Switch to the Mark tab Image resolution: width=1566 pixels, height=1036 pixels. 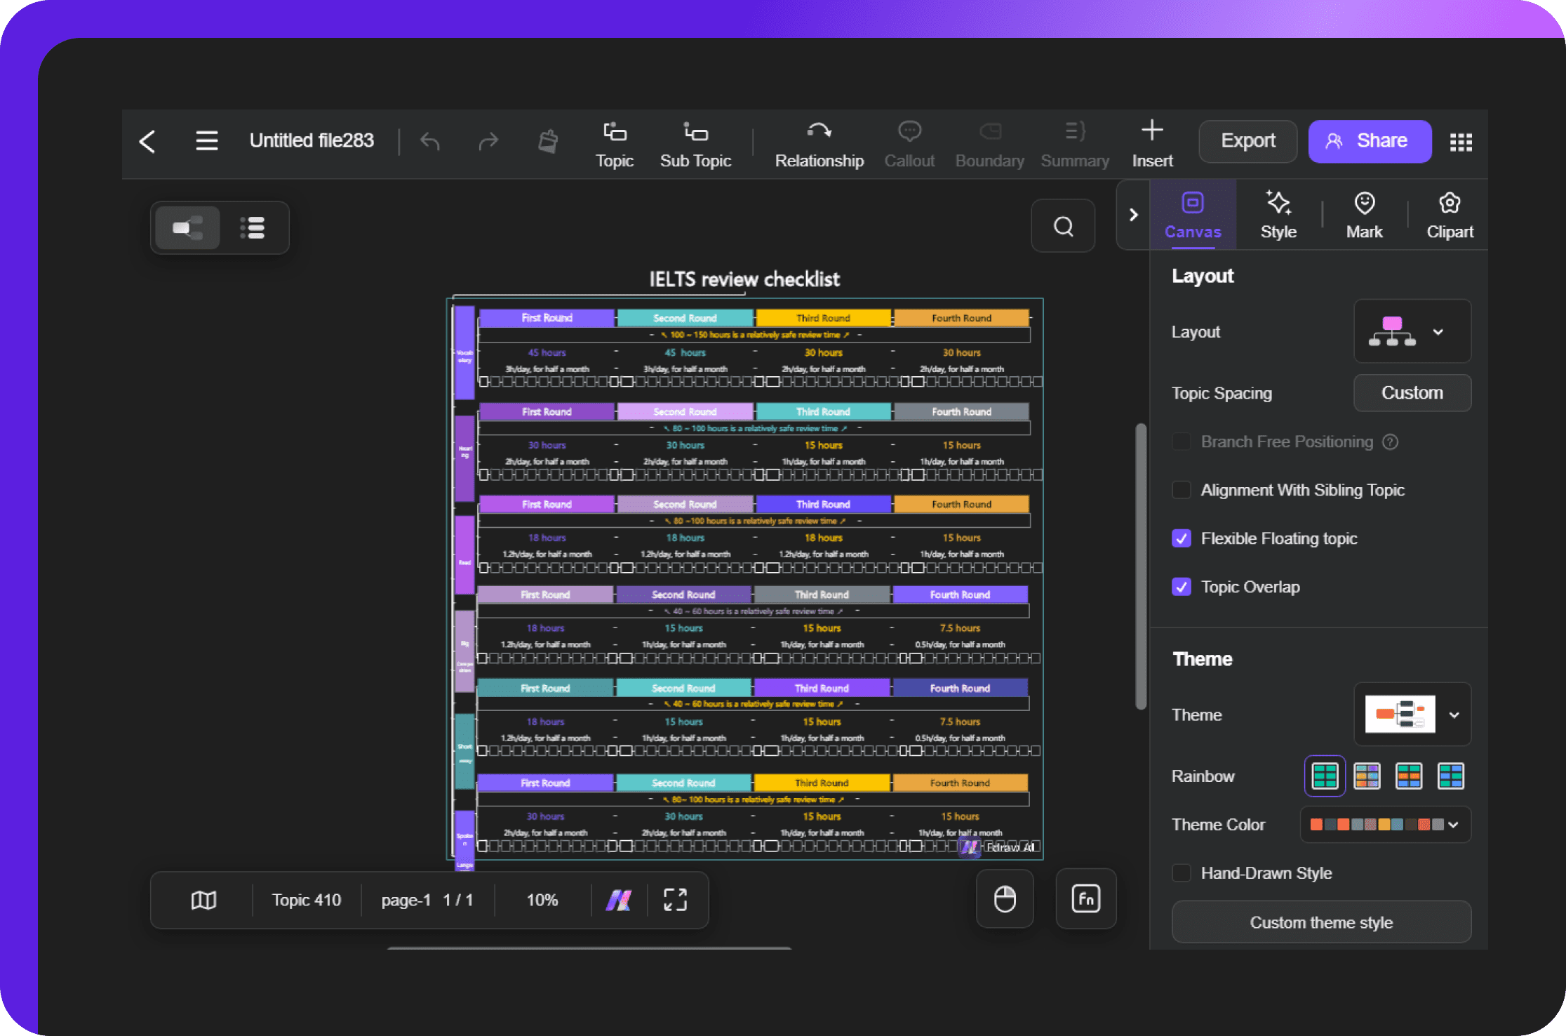[x=1364, y=215]
